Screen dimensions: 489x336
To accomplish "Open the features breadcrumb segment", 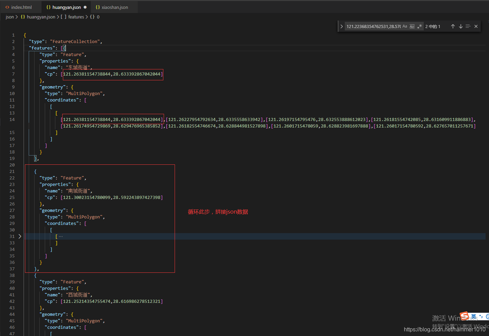I will click(76, 17).
